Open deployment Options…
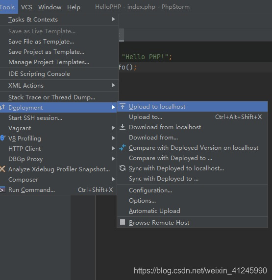Viewport: 272px width, 280px height. pyautogui.click(x=192, y=201)
